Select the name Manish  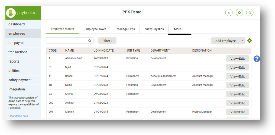pyautogui.click(x=70, y=112)
